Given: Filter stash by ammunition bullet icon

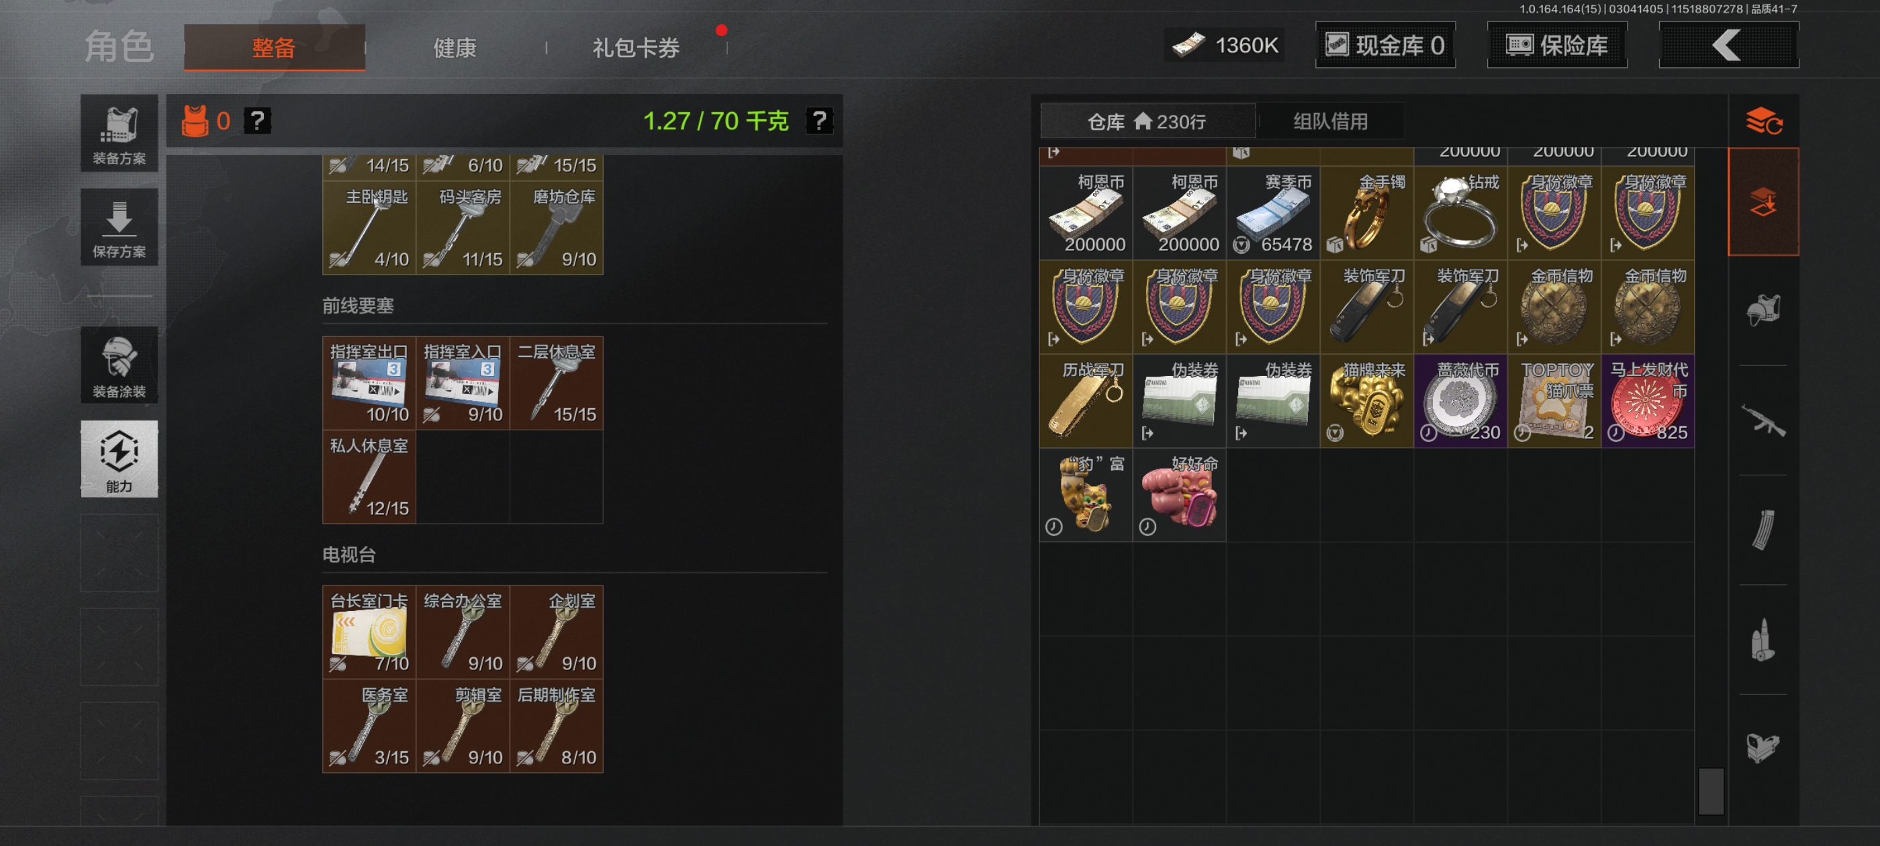Looking at the screenshot, I should [x=1762, y=639].
